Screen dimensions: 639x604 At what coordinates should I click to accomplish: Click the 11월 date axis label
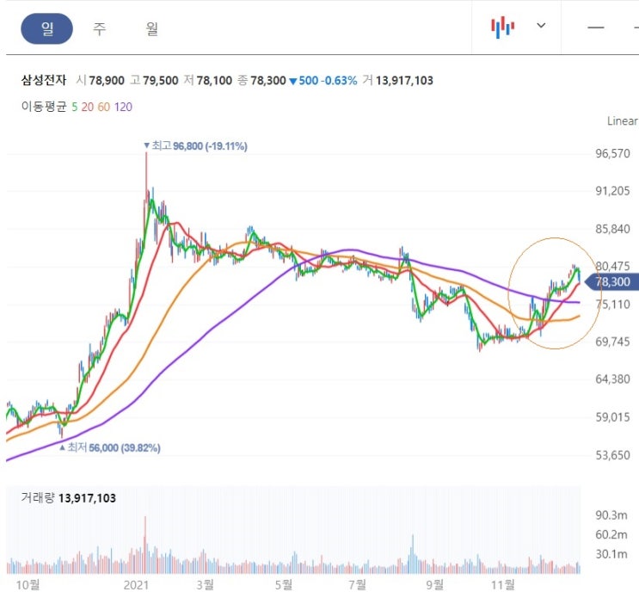(503, 585)
